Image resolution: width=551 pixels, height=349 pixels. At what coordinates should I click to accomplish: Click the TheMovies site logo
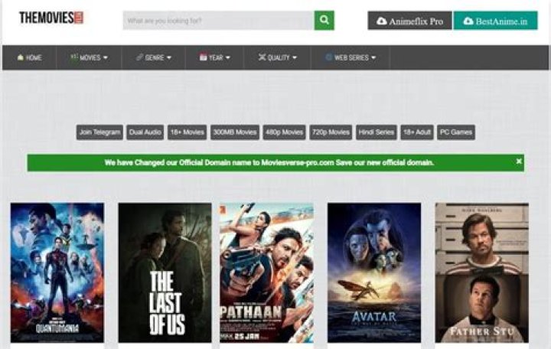click(x=51, y=18)
